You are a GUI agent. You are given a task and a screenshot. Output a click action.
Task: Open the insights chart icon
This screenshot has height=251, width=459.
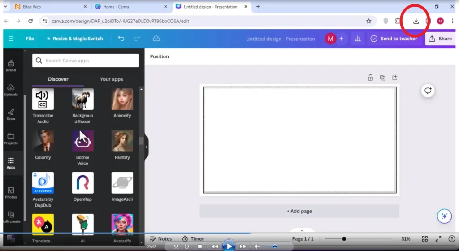357,39
